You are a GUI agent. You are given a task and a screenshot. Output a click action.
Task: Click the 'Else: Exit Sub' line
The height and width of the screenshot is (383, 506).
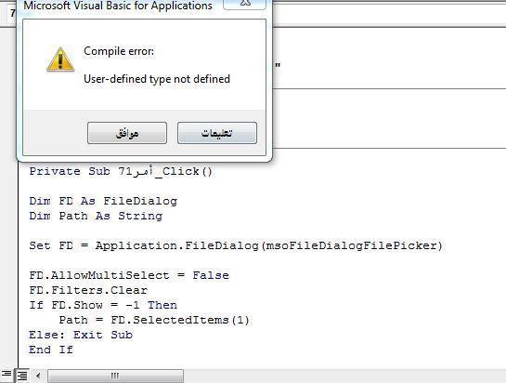(x=81, y=335)
